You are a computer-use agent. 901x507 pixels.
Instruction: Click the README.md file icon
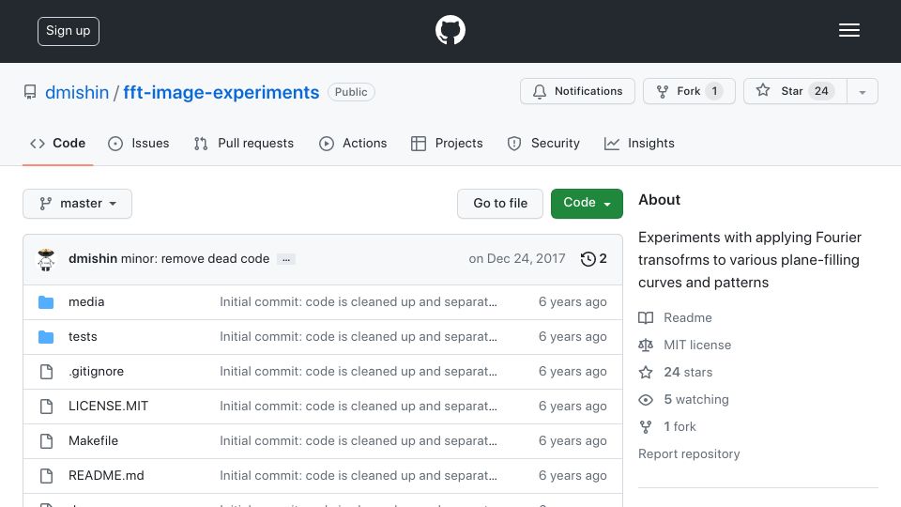47,476
